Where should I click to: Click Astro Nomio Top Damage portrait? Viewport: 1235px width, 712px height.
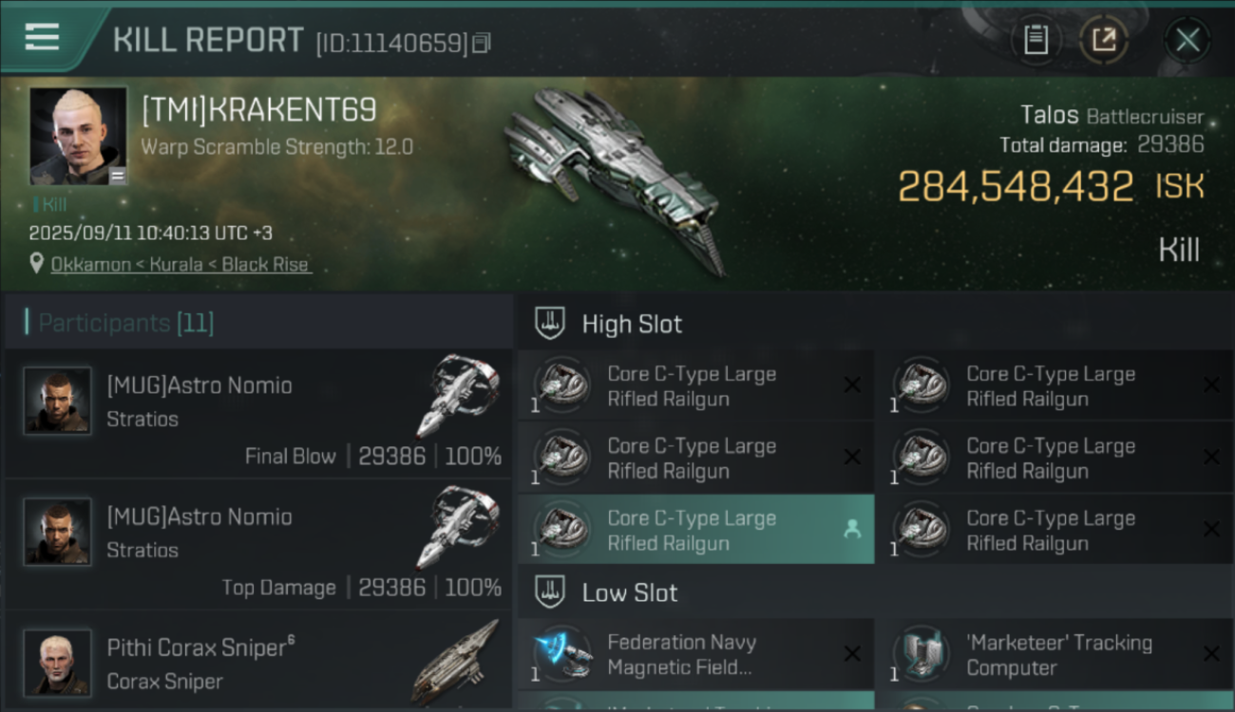click(58, 532)
